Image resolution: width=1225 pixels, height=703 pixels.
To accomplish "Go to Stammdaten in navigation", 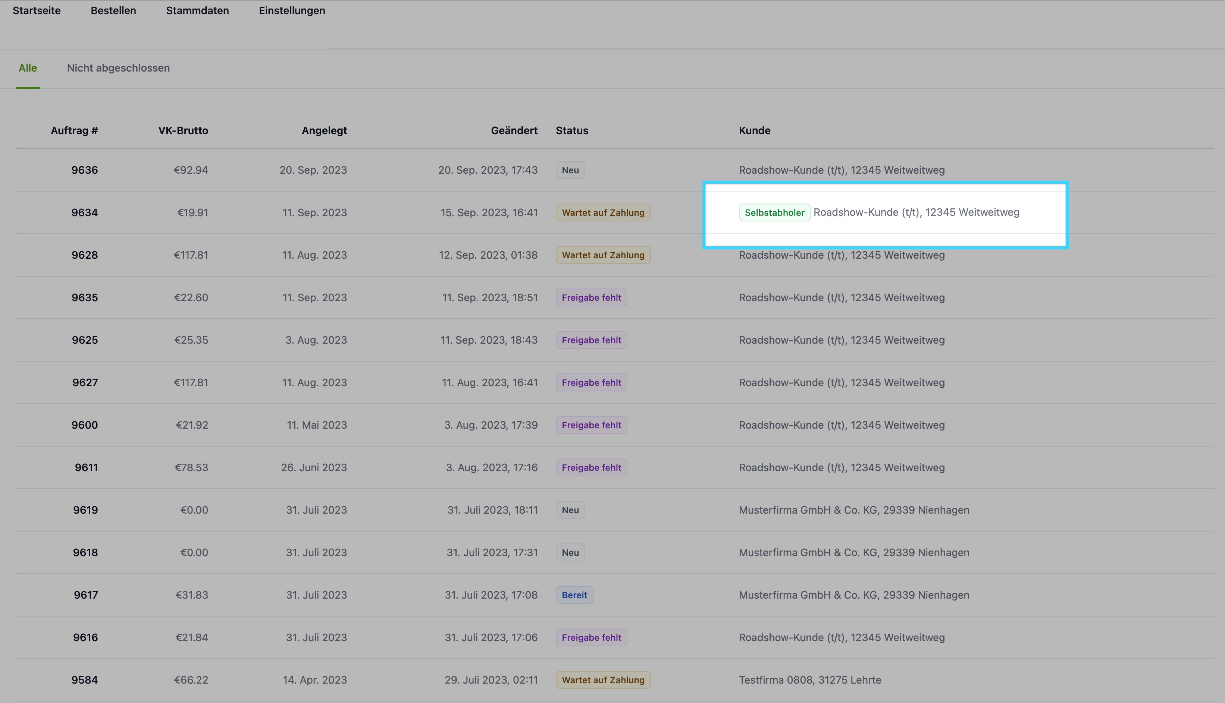I will click(198, 10).
